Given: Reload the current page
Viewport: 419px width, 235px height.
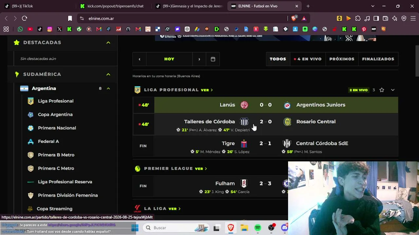Looking at the screenshot, I should (25, 18).
